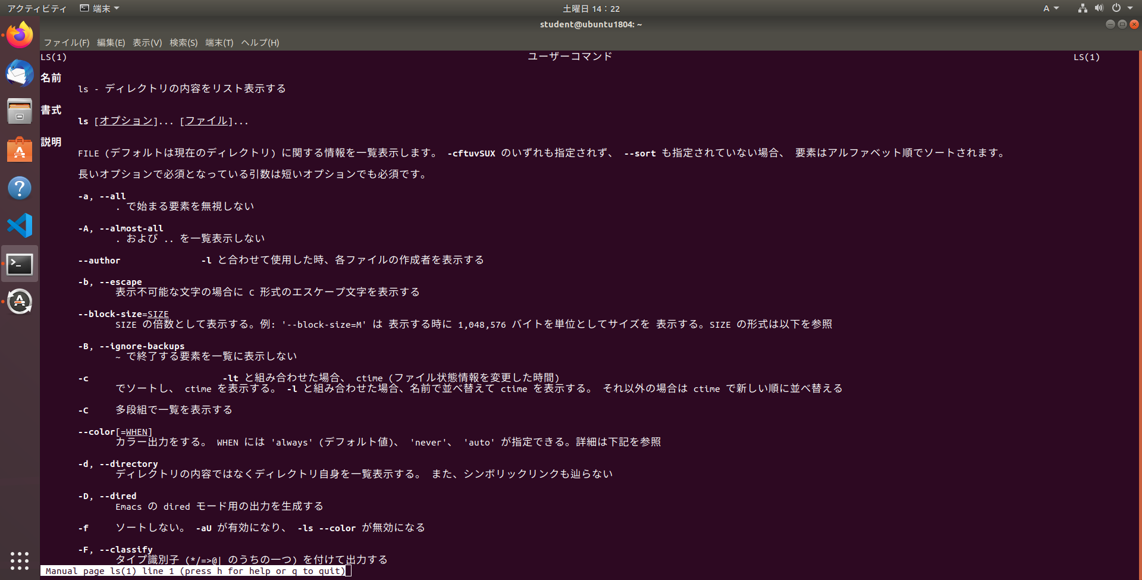Open the Help application
Image resolution: width=1142 pixels, height=580 pixels.
click(20, 187)
